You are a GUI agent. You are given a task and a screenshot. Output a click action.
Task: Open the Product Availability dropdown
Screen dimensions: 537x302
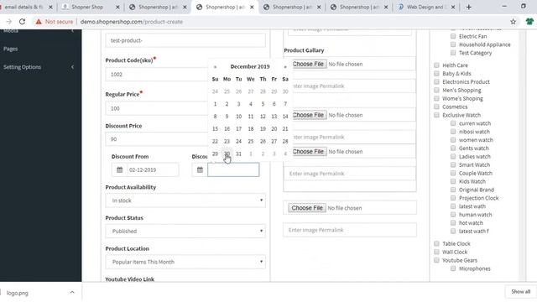[185, 200]
